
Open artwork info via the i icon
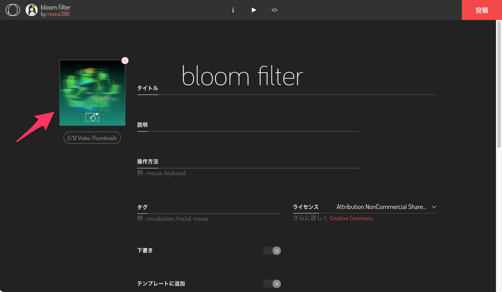click(233, 10)
